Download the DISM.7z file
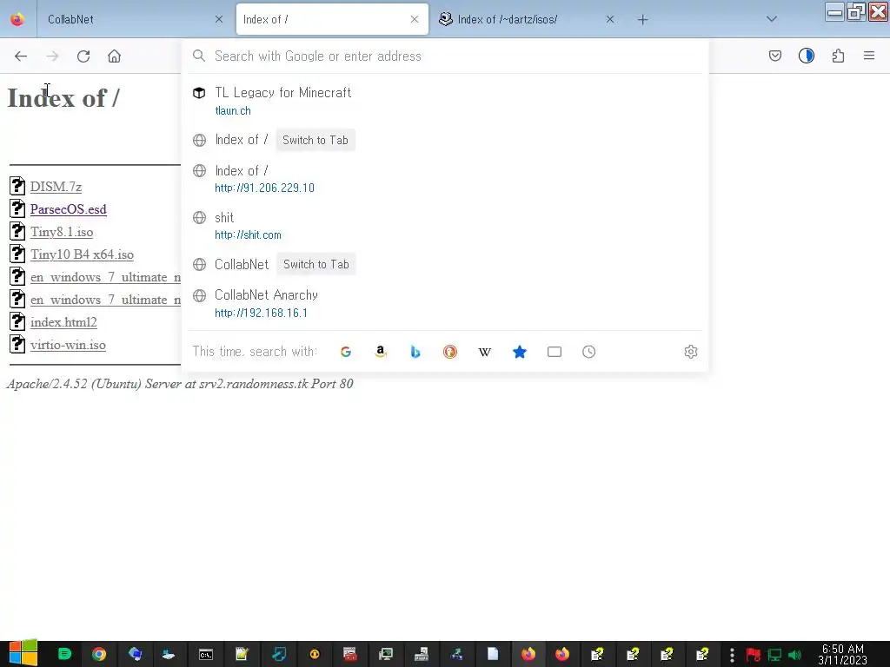 pos(56,187)
